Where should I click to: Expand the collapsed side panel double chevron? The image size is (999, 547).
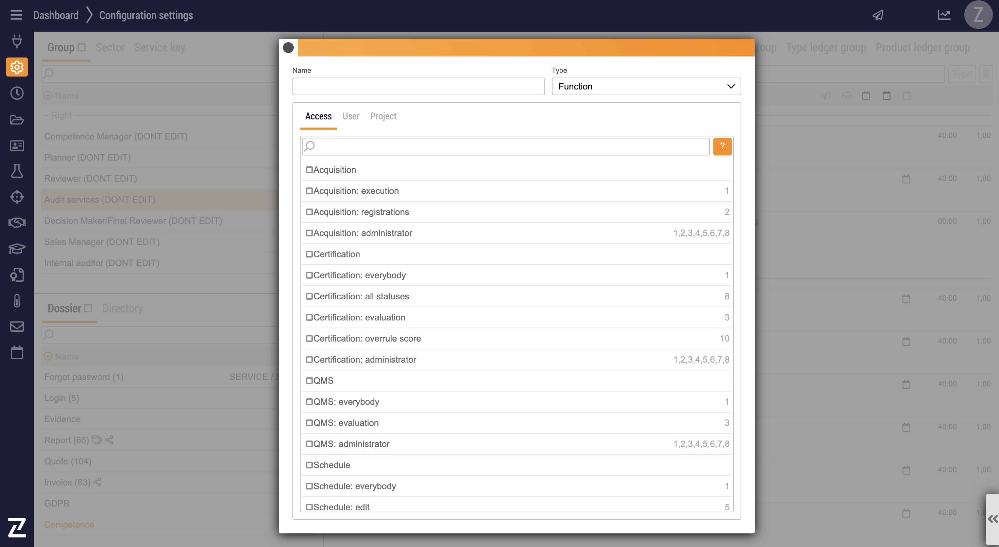[x=993, y=519]
